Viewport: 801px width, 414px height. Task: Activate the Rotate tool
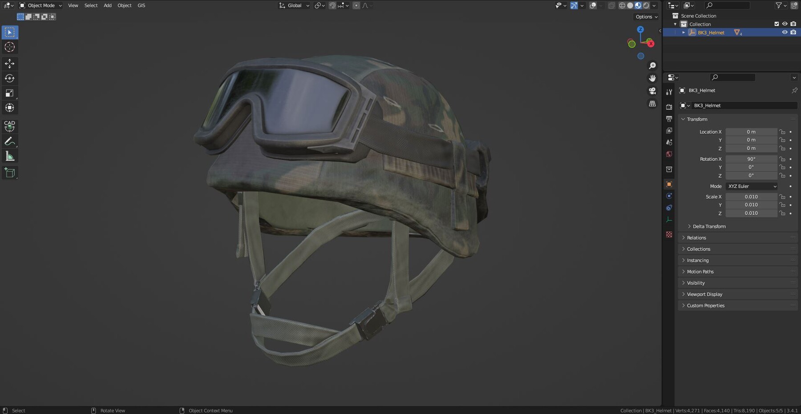[x=9, y=78]
